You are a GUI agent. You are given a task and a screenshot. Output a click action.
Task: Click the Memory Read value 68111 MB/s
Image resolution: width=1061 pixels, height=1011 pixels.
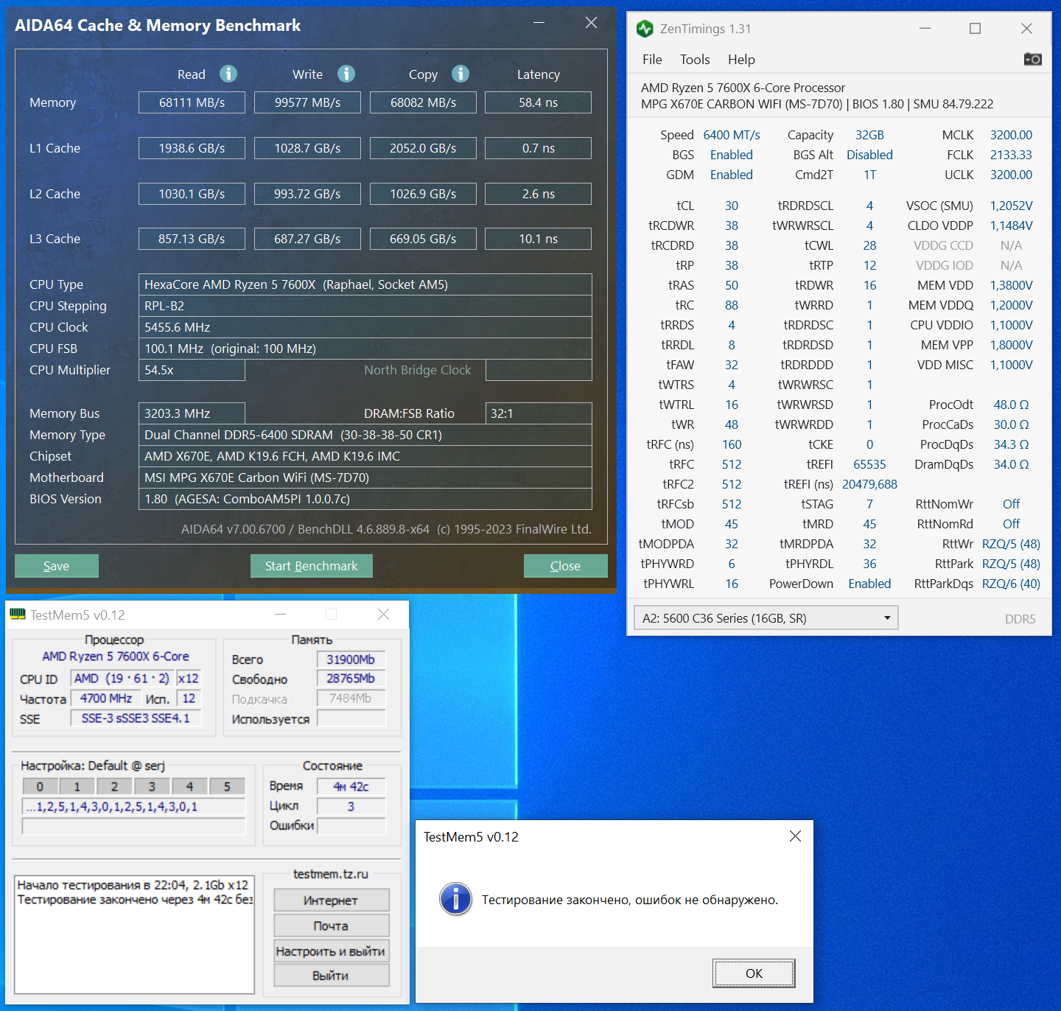pyautogui.click(x=192, y=102)
